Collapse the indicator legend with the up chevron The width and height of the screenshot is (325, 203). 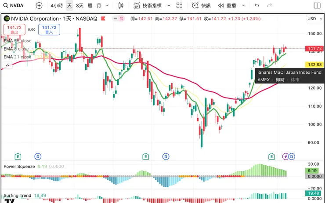point(7,65)
